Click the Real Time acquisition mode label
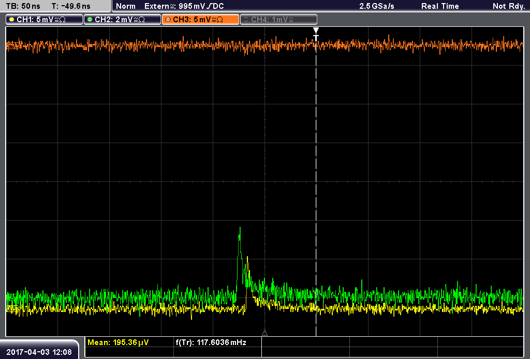 tap(440, 6)
